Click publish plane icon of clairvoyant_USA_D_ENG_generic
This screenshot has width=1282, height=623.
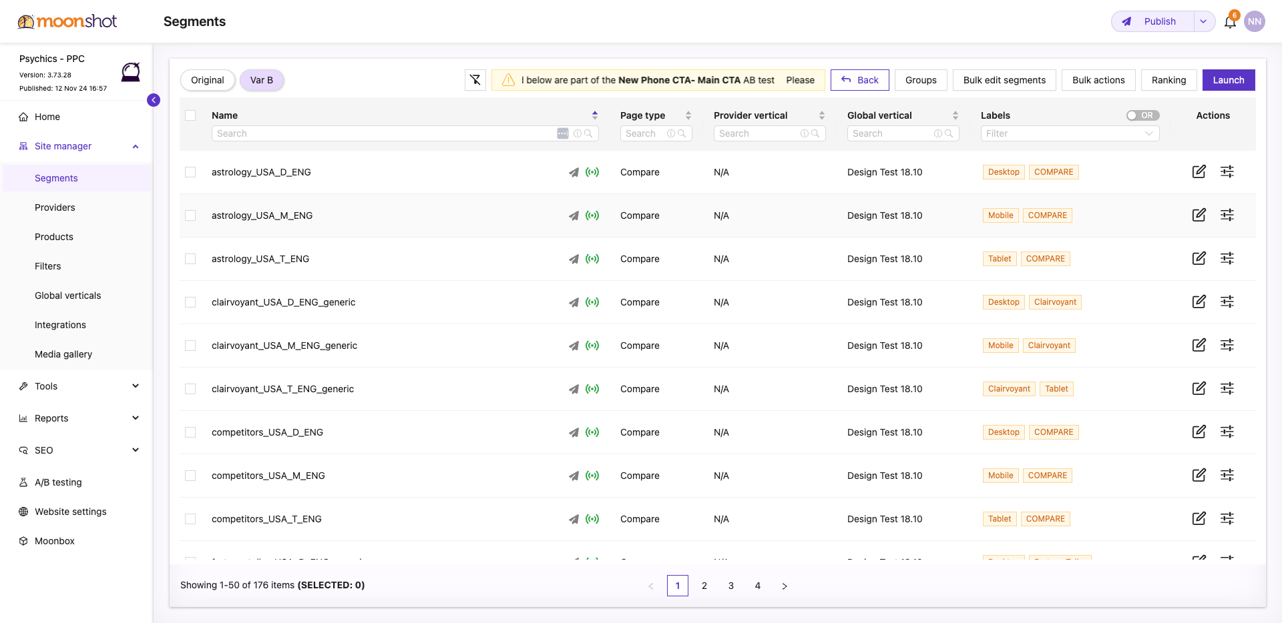point(574,302)
